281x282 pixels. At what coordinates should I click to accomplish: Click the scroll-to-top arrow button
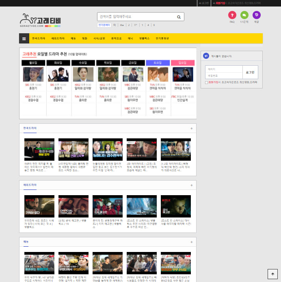[x=272, y=274]
